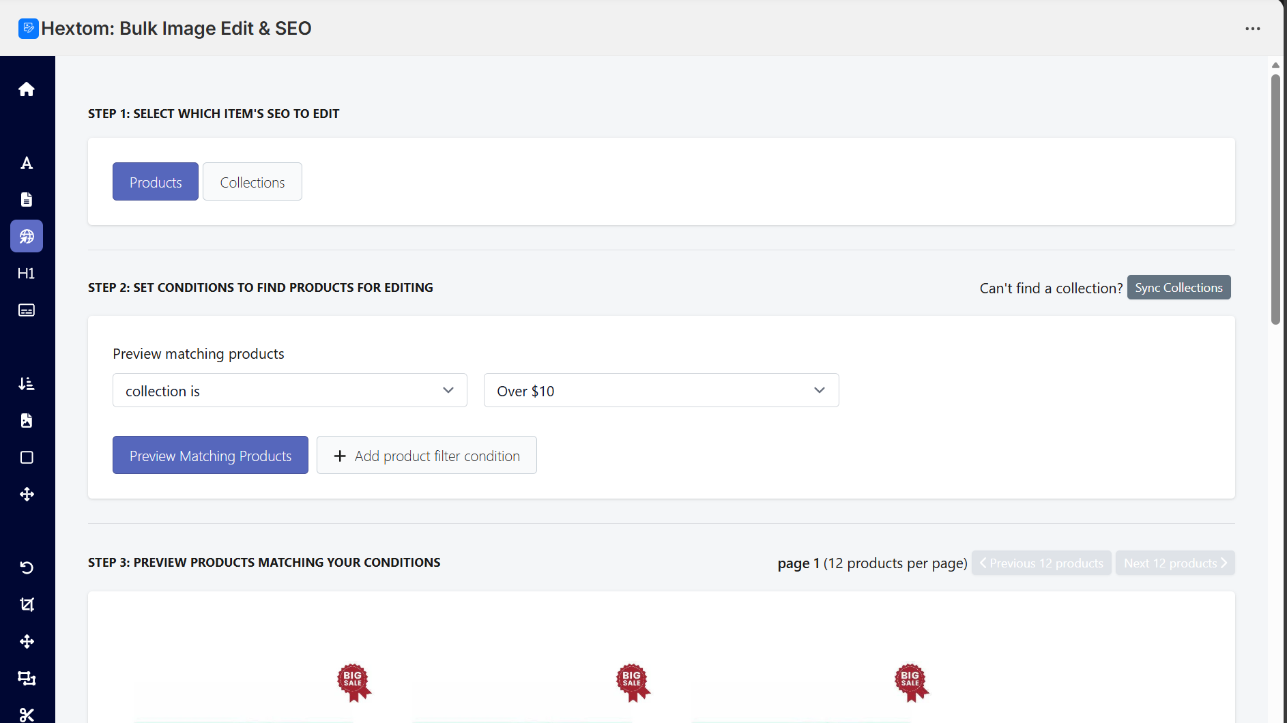Switch to the Collections tab

252,181
